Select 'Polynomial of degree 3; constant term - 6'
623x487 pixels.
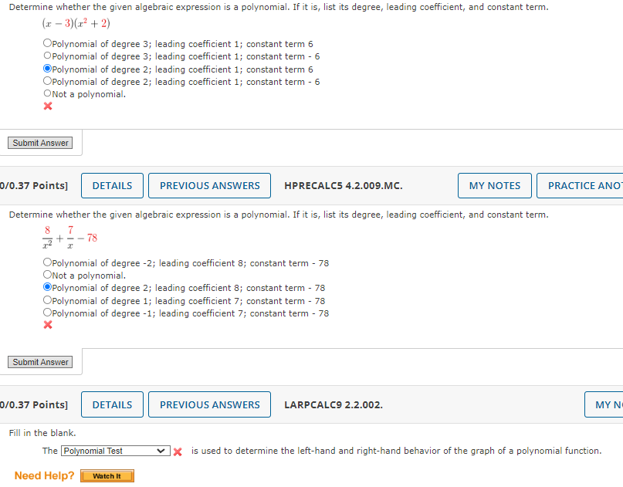click(x=46, y=56)
